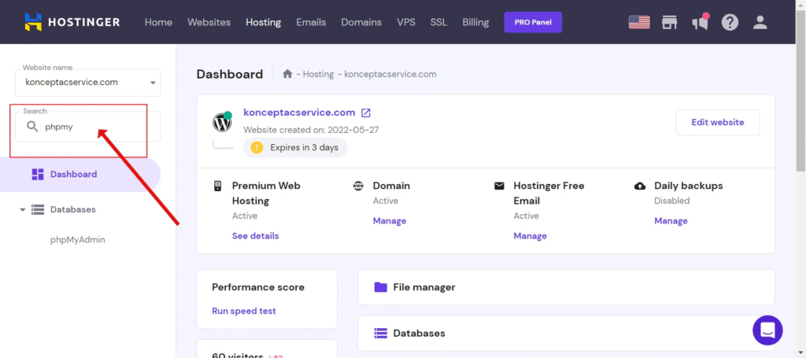Open the live chat bubble
Viewport: 806px width, 358px height.
click(767, 330)
